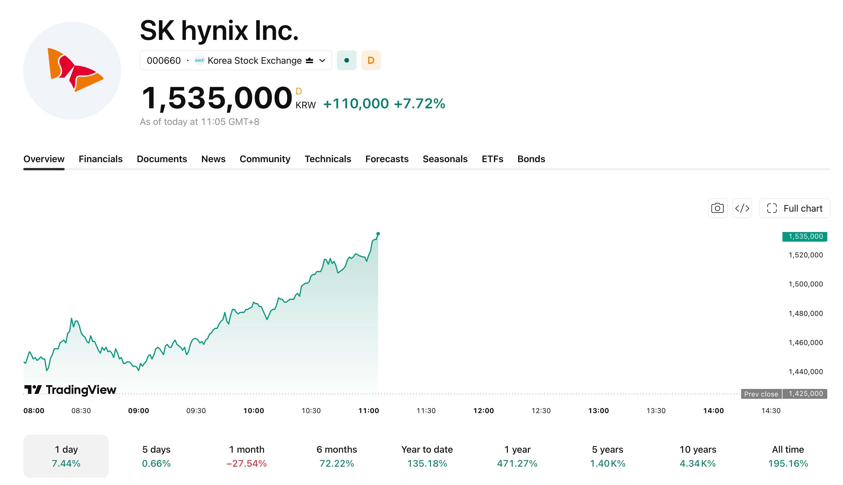Click the +110,000 price change value
Viewport: 843px width, 485px height.
(356, 104)
